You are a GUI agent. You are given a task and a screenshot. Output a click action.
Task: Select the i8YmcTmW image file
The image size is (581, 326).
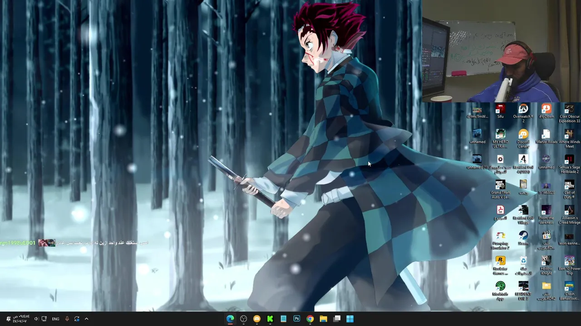point(477,112)
